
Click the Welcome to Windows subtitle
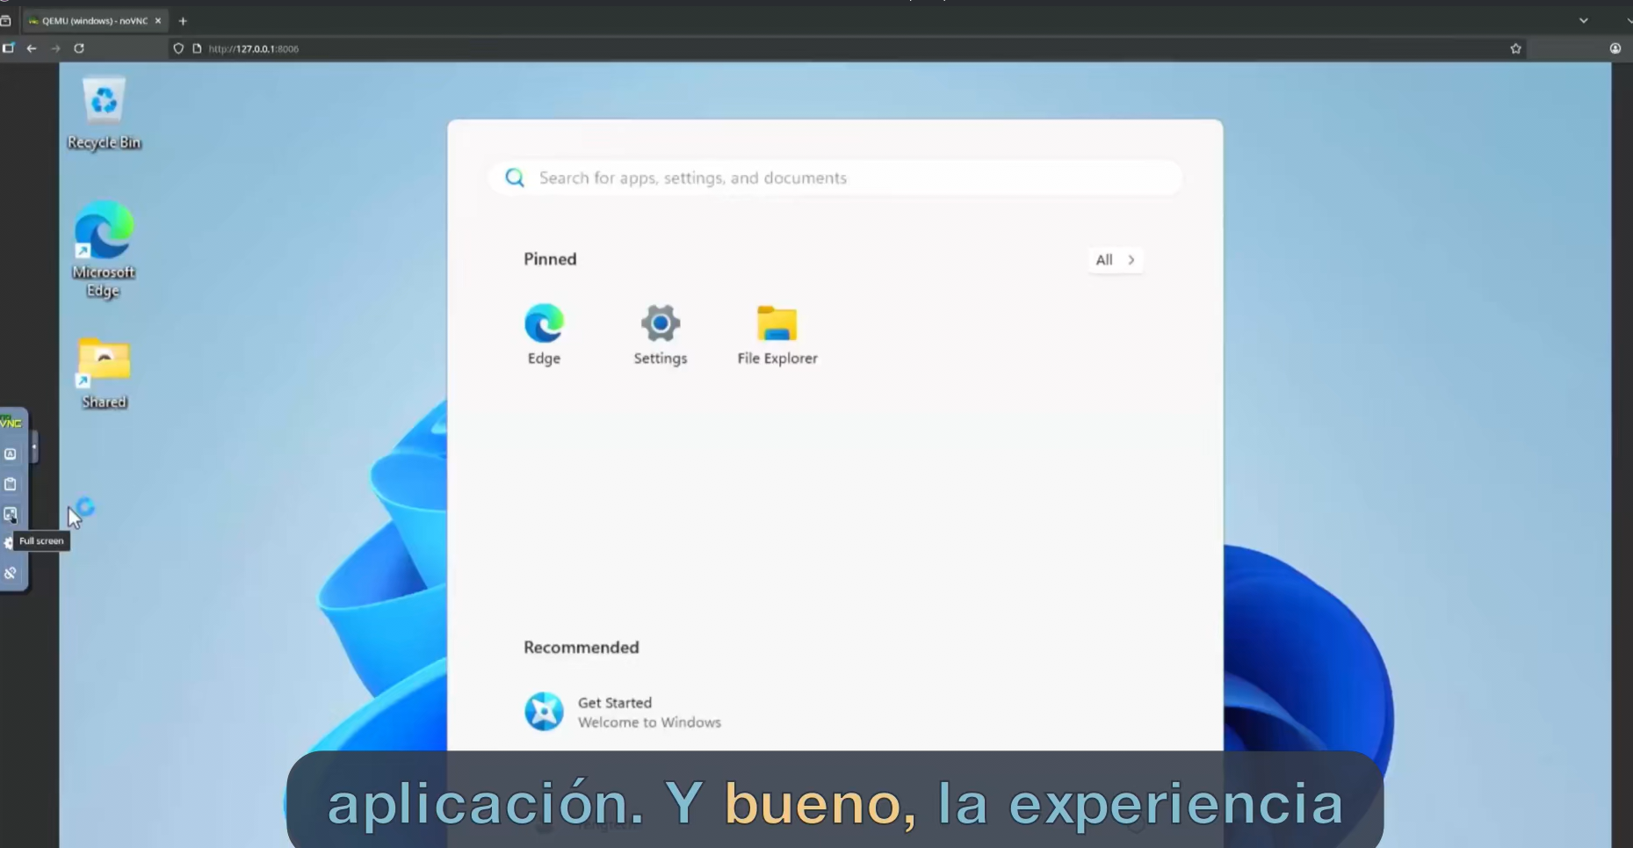649,722
